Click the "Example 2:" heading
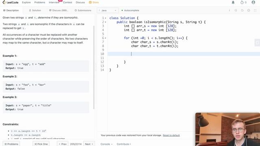The width and height of the screenshot is (260, 146). pos(10,77)
